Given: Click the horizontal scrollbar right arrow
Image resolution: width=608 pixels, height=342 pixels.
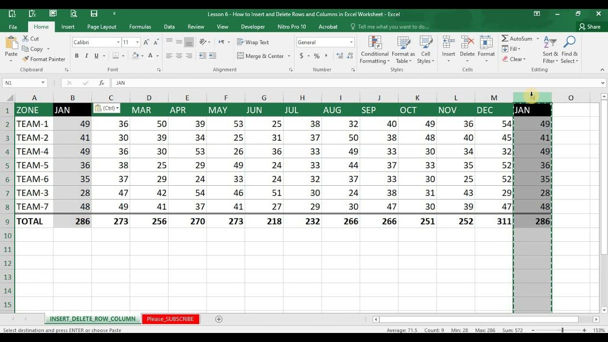Looking at the screenshot, I should point(596,319).
